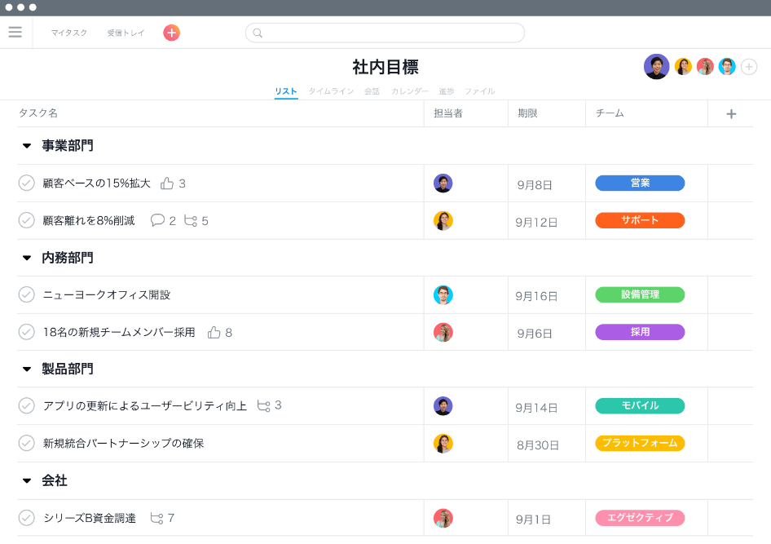Collapse the 事業部門 section
Image resolution: width=771 pixels, height=544 pixels.
pyautogui.click(x=27, y=146)
